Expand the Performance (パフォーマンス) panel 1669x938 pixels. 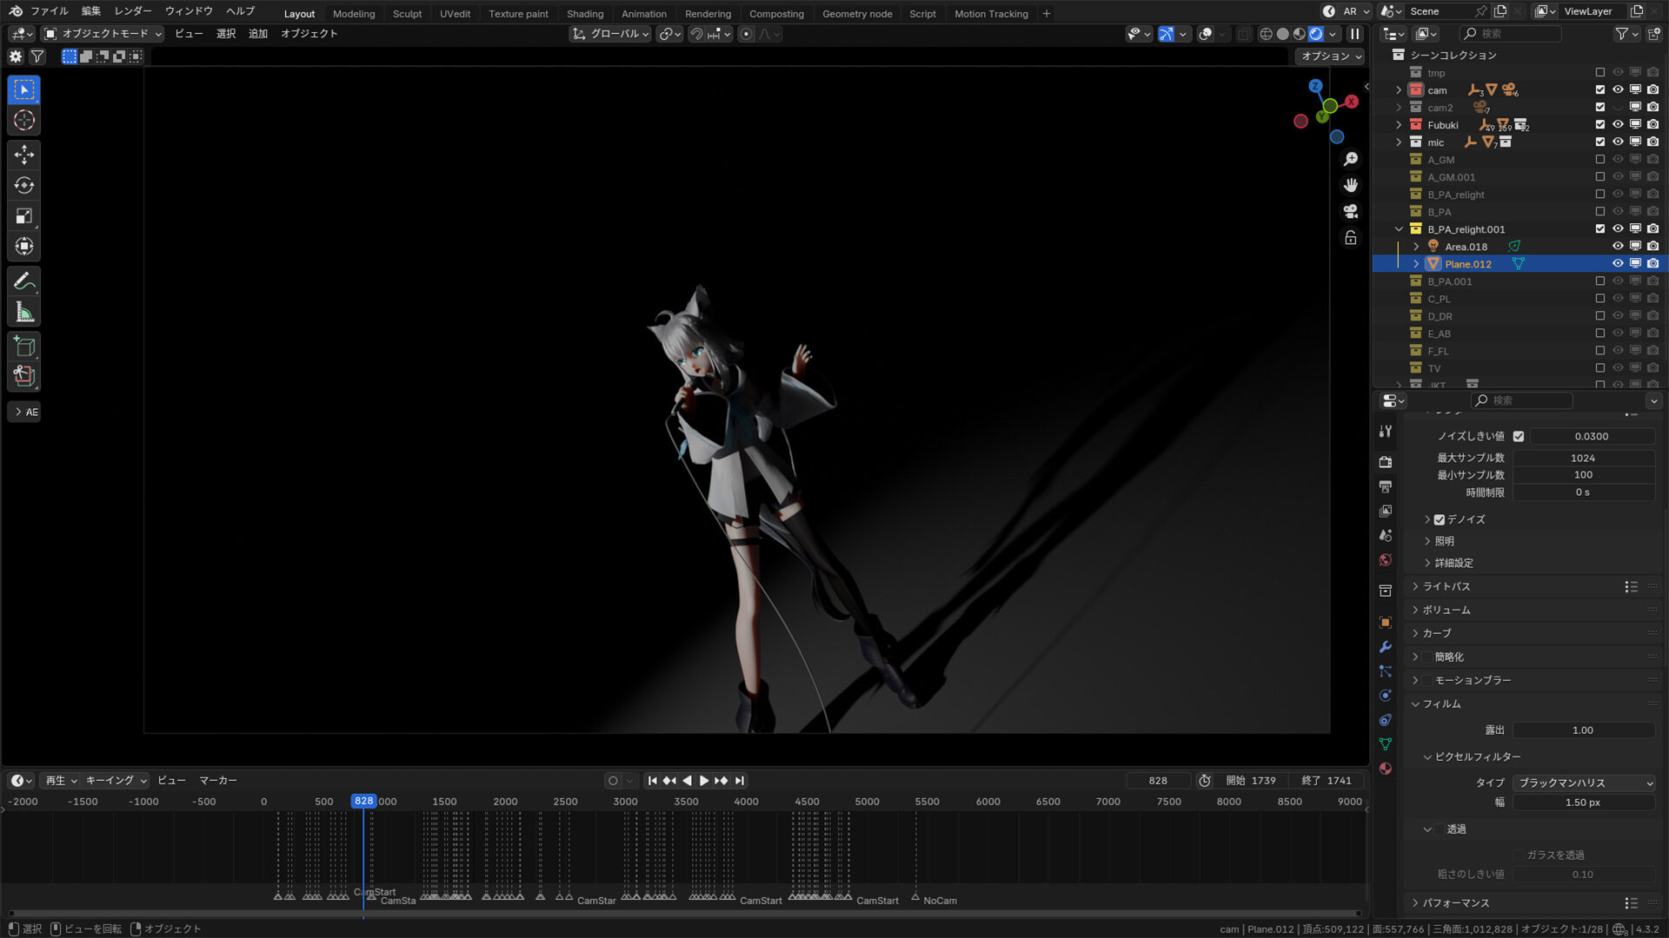[x=1456, y=903]
